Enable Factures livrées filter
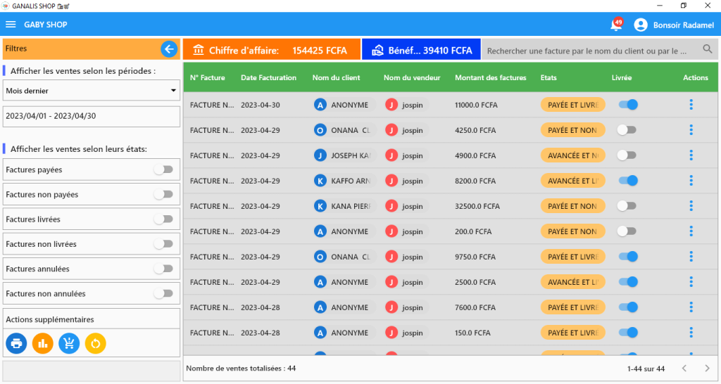This screenshot has height=384, width=721. pos(163,219)
